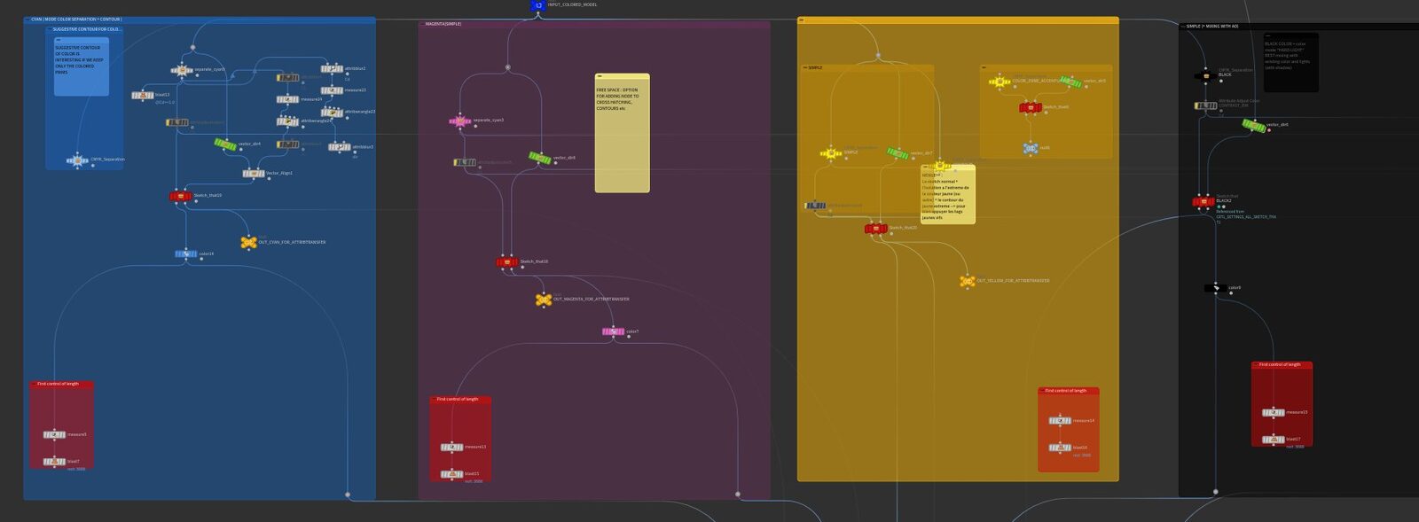The height and width of the screenshot is (522, 1419).
Task: Select the green vector_dir7 node
Action: pos(898,153)
